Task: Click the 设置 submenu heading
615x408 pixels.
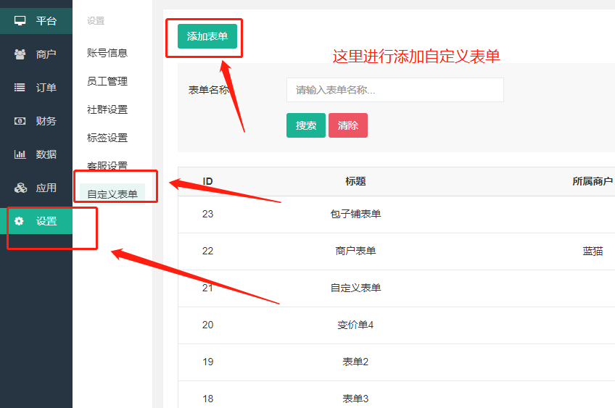Action: pyautogui.click(x=96, y=21)
